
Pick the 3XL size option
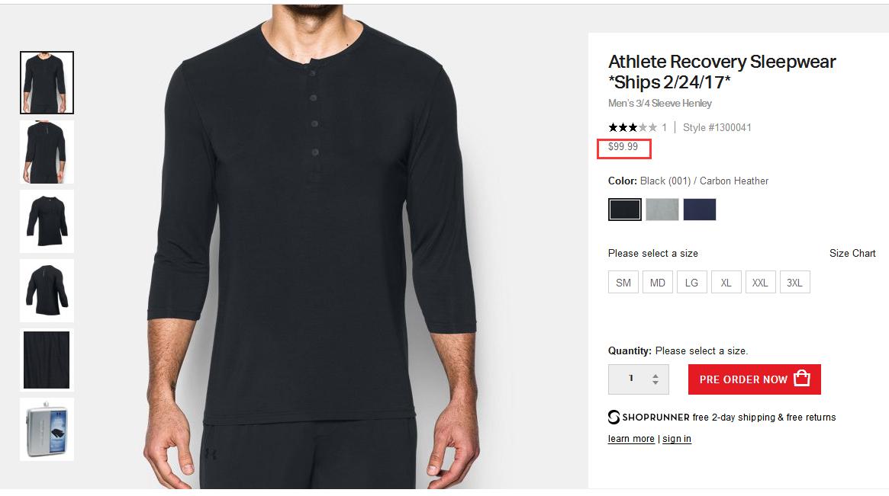pos(794,283)
